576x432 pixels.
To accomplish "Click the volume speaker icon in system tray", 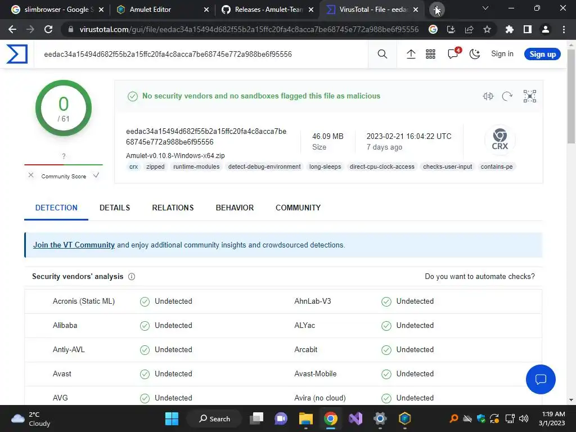I will tap(524, 418).
